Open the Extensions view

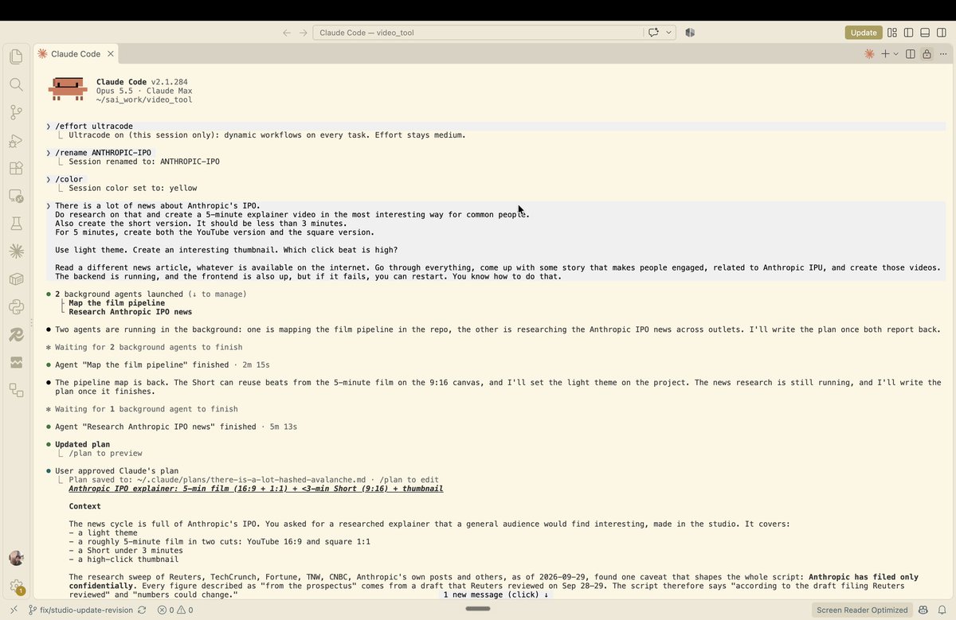16,168
